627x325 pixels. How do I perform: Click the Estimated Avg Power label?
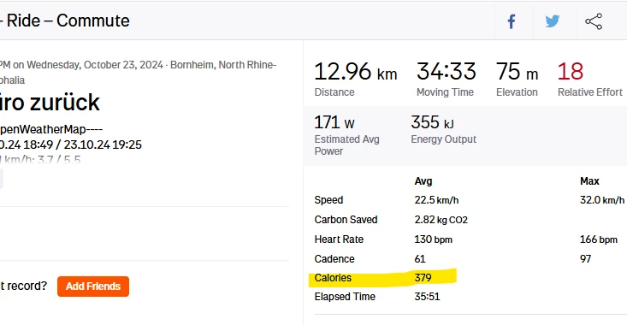tap(346, 145)
